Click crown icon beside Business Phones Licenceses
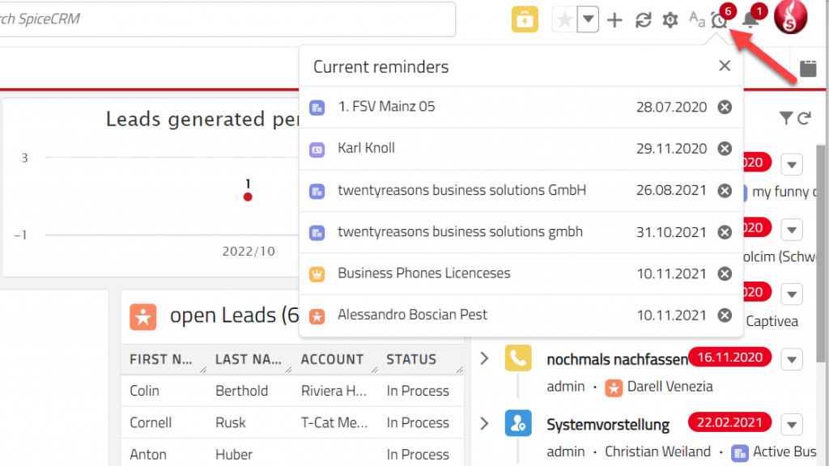 coord(317,274)
